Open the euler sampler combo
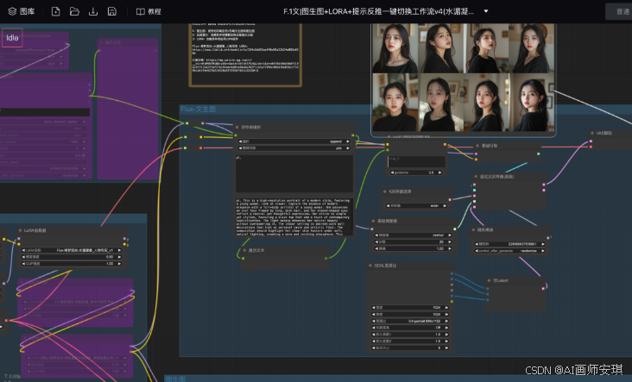This screenshot has width=632, height=382. tap(416, 206)
